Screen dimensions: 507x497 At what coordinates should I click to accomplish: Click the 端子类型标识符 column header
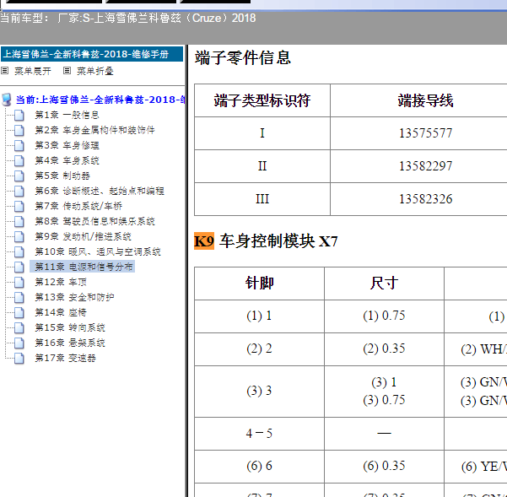262,100
